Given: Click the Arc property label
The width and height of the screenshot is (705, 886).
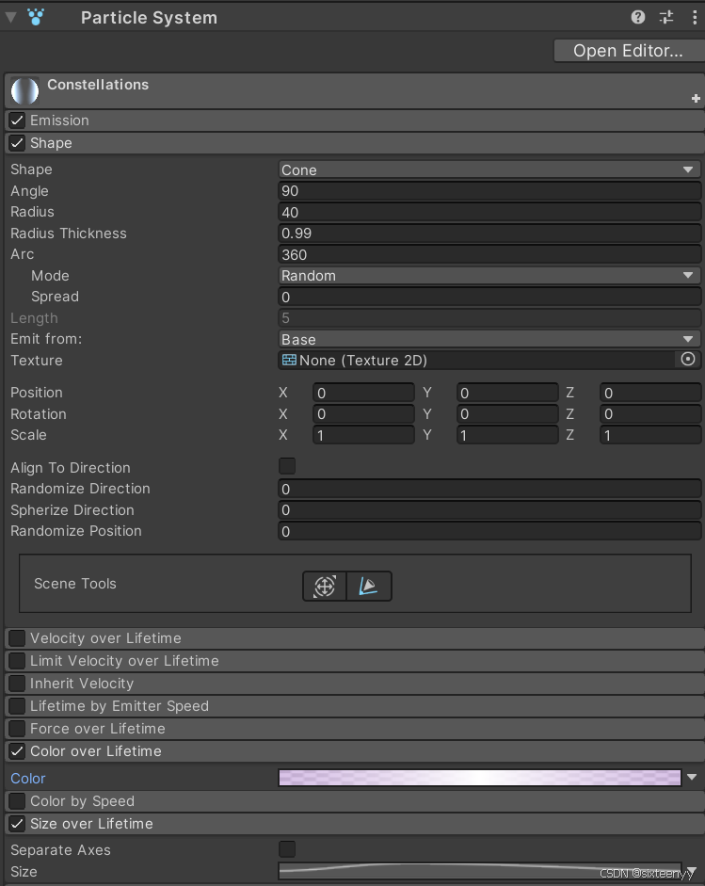Looking at the screenshot, I should (x=22, y=254).
